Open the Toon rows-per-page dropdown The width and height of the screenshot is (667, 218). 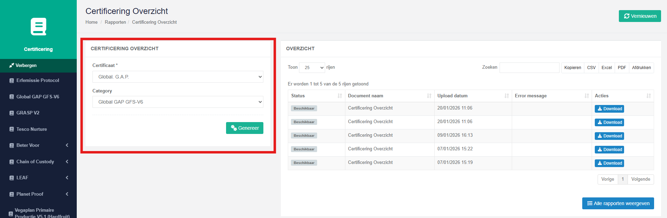312,68
